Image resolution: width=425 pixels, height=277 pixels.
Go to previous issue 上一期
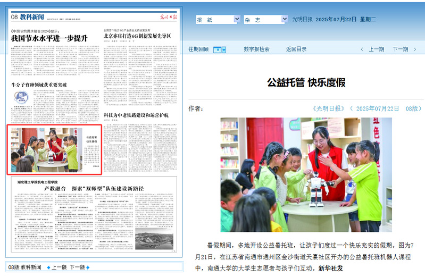[x=377, y=49]
